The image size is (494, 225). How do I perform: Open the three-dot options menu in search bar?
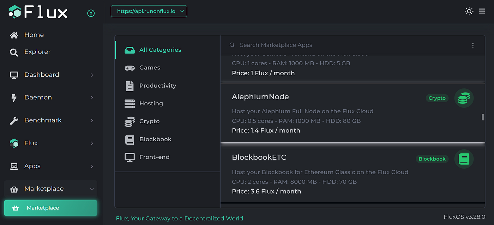[473, 45]
